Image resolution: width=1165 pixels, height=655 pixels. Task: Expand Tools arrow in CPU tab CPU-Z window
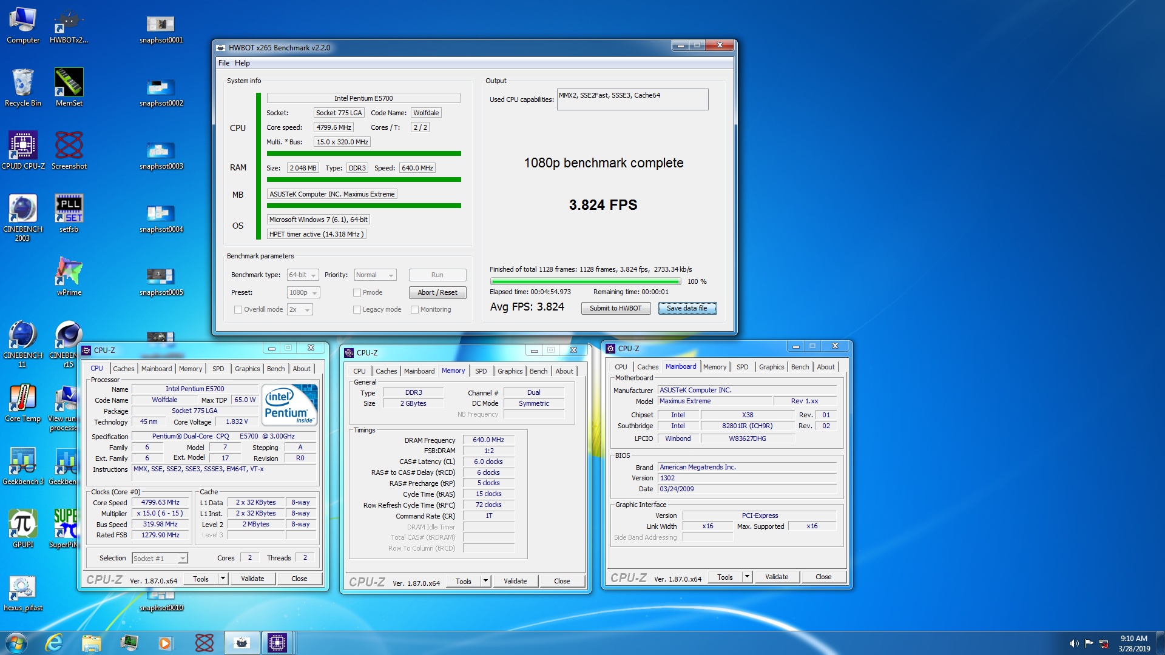(x=223, y=579)
